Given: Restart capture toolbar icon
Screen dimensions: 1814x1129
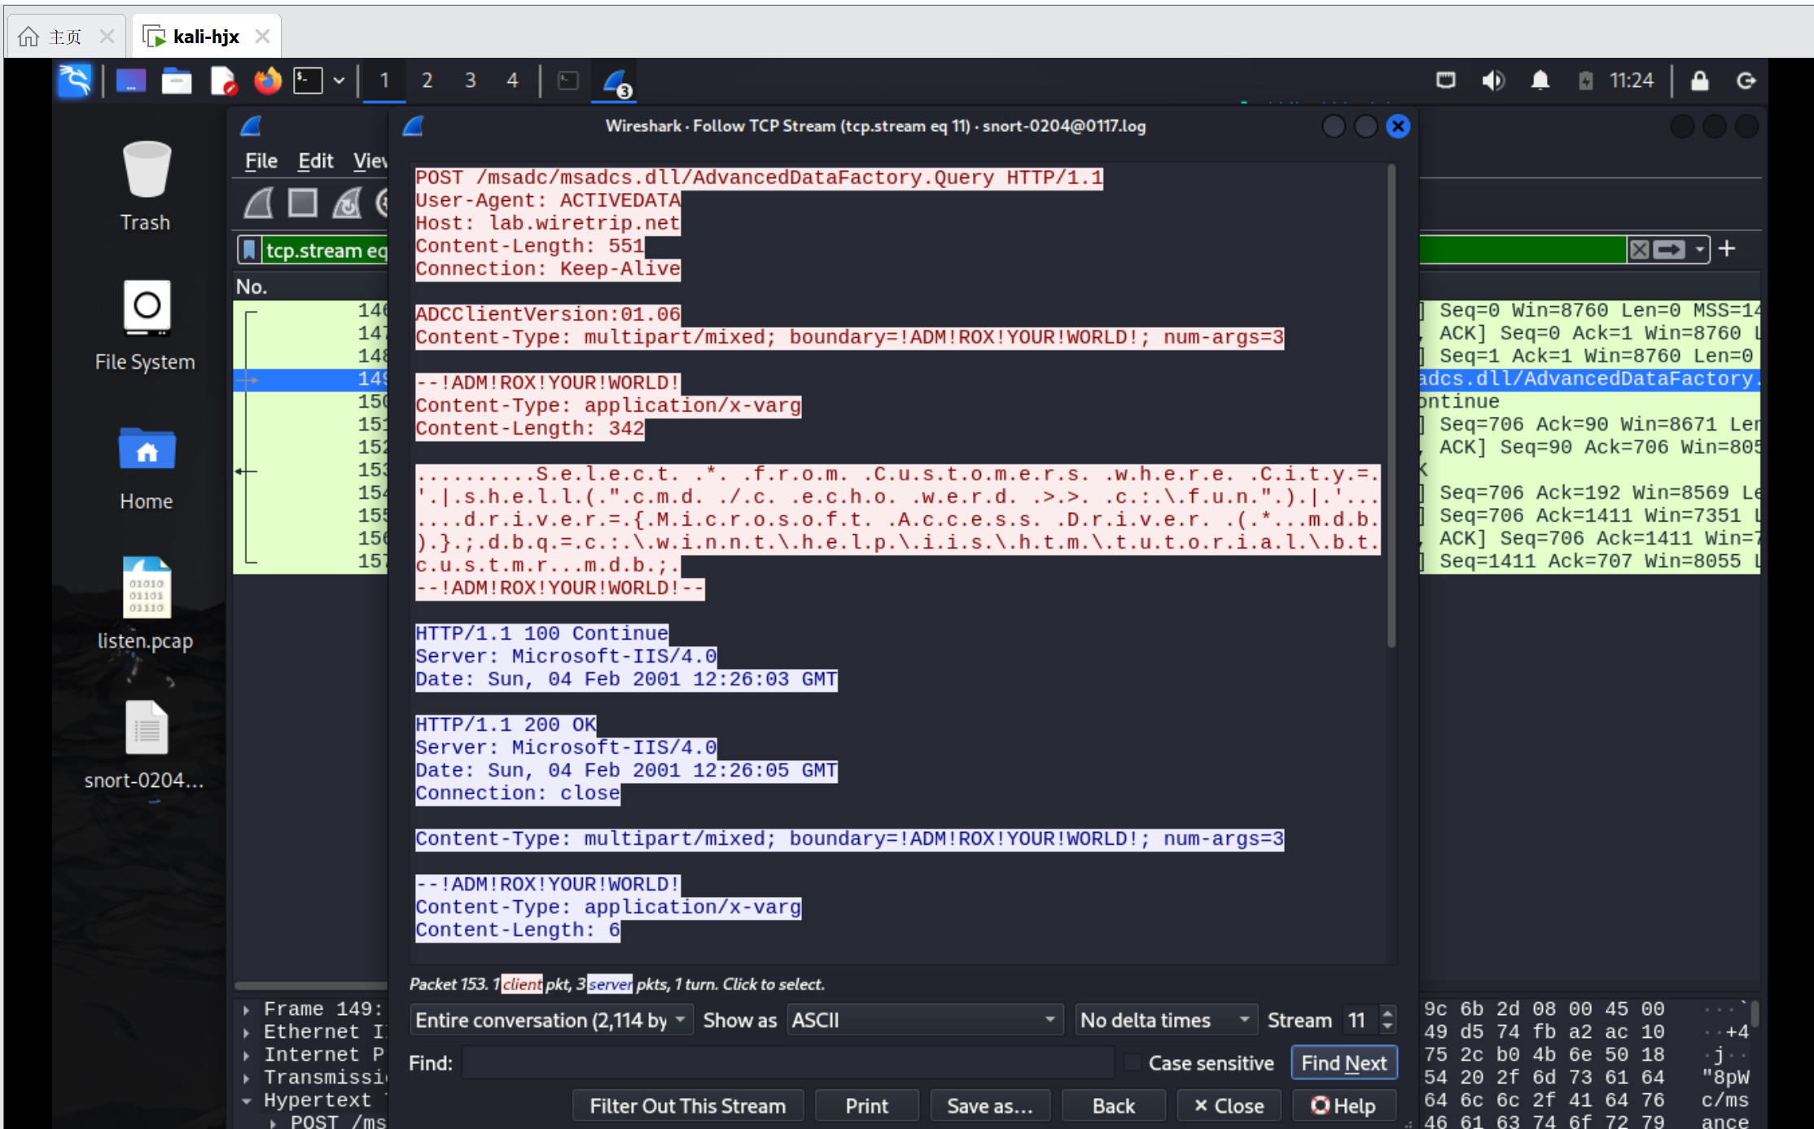Looking at the screenshot, I should tap(348, 203).
